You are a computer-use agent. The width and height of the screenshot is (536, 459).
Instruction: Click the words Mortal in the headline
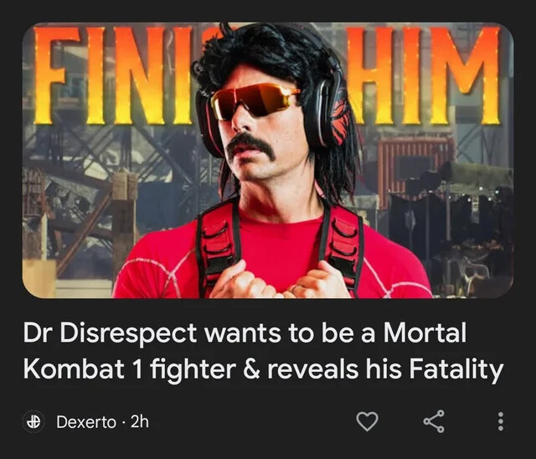point(425,333)
